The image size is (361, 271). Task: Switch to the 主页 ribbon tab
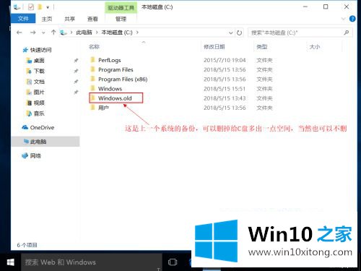coord(47,19)
